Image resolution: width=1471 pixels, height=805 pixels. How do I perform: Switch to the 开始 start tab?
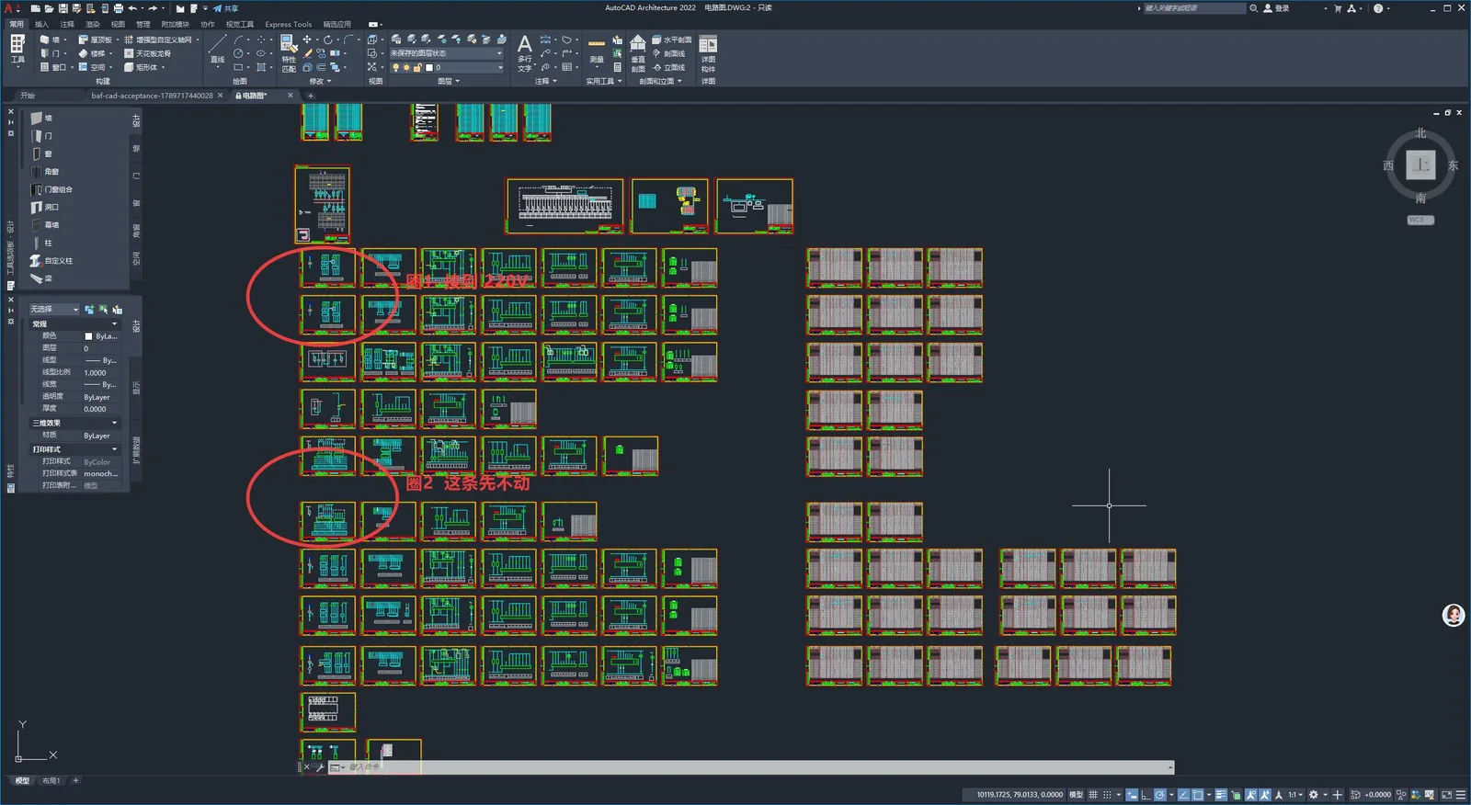point(28,96)
